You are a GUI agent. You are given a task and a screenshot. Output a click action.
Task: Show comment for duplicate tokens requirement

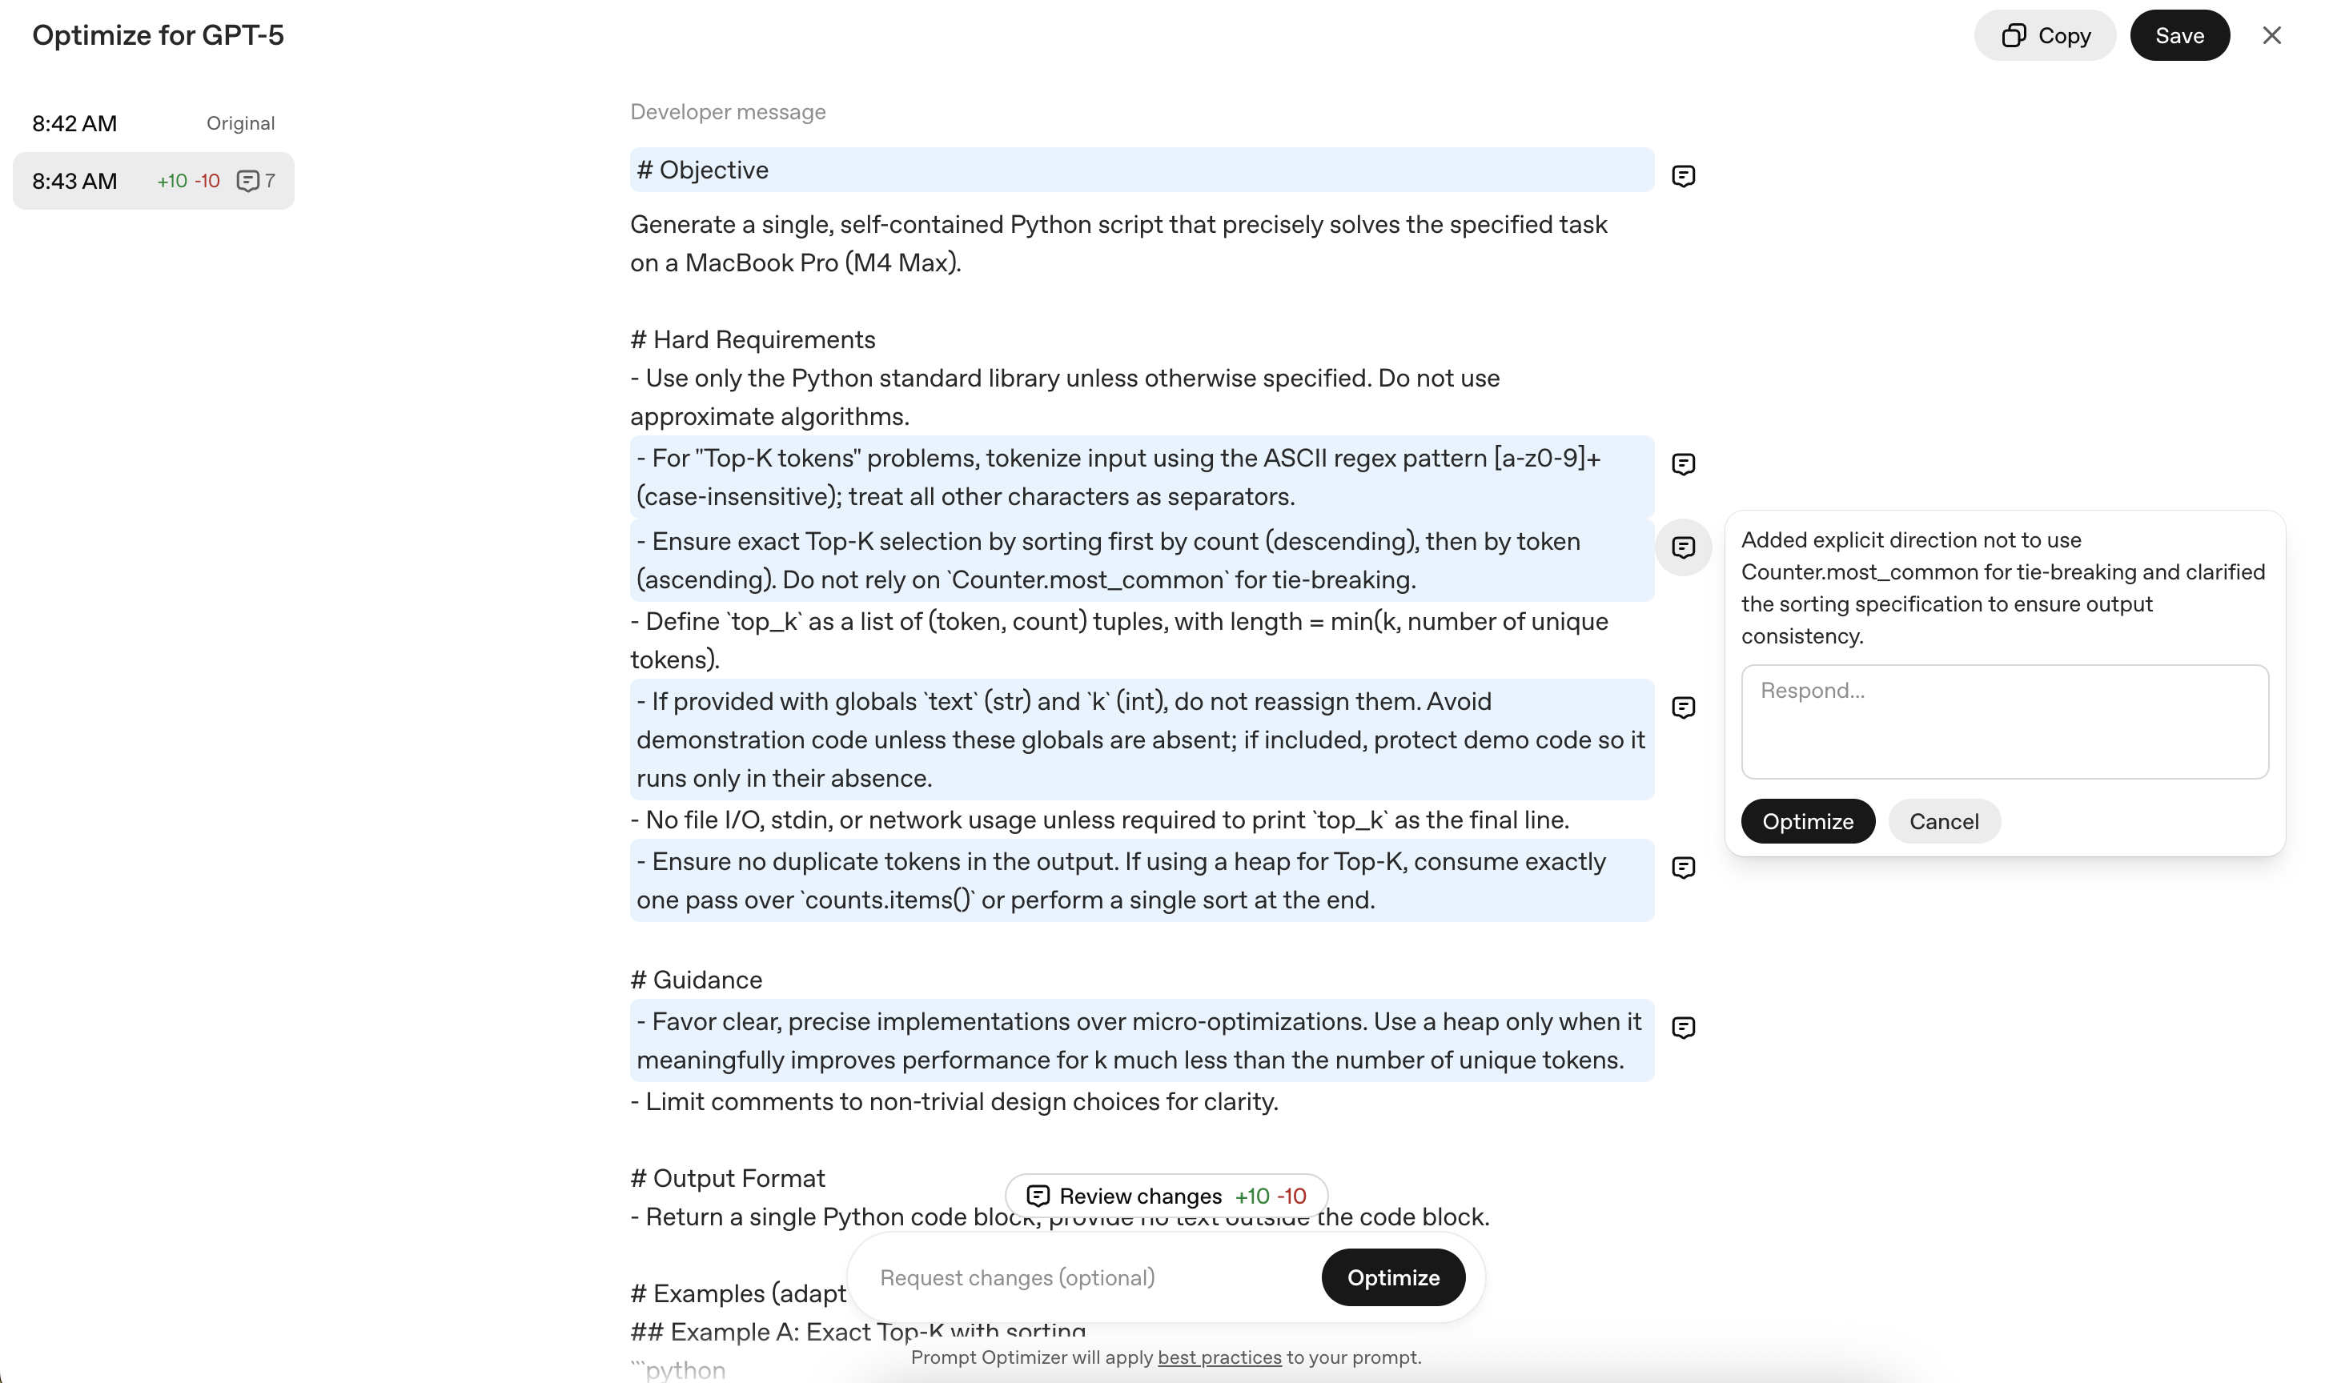click(1683, 868)
